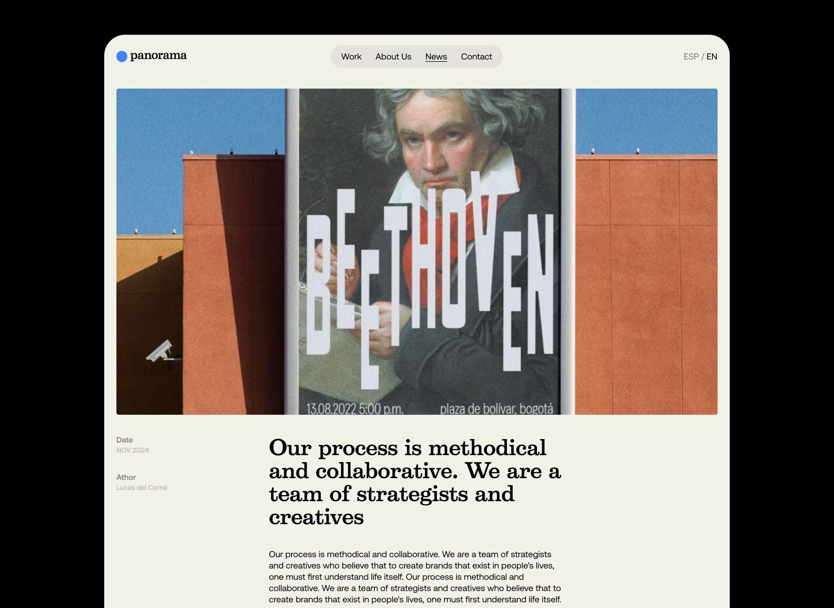Click the Date label in sidebar
This screenshot has width=834, height=608.
point(125,440)
